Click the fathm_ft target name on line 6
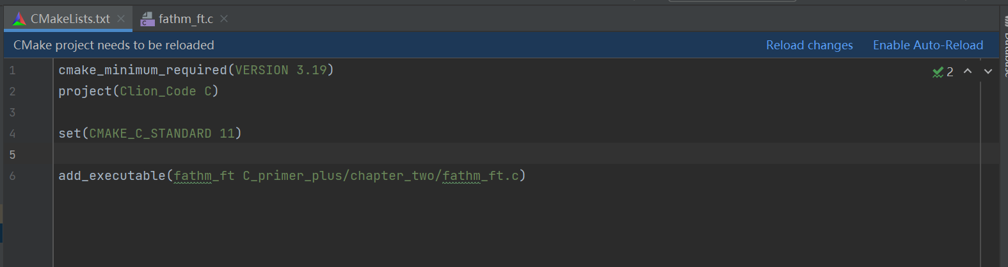Screen dimensions: 1008x267 [204, 175]
